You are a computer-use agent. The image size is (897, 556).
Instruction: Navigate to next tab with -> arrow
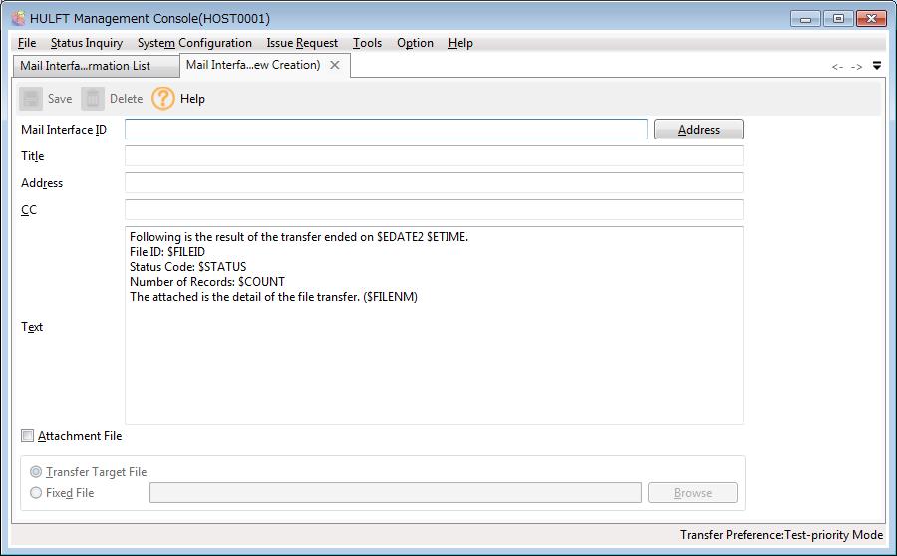856,67
